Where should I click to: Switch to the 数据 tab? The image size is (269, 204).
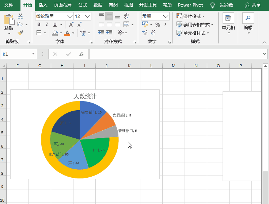pyautogui.click(x=98, y=5)
